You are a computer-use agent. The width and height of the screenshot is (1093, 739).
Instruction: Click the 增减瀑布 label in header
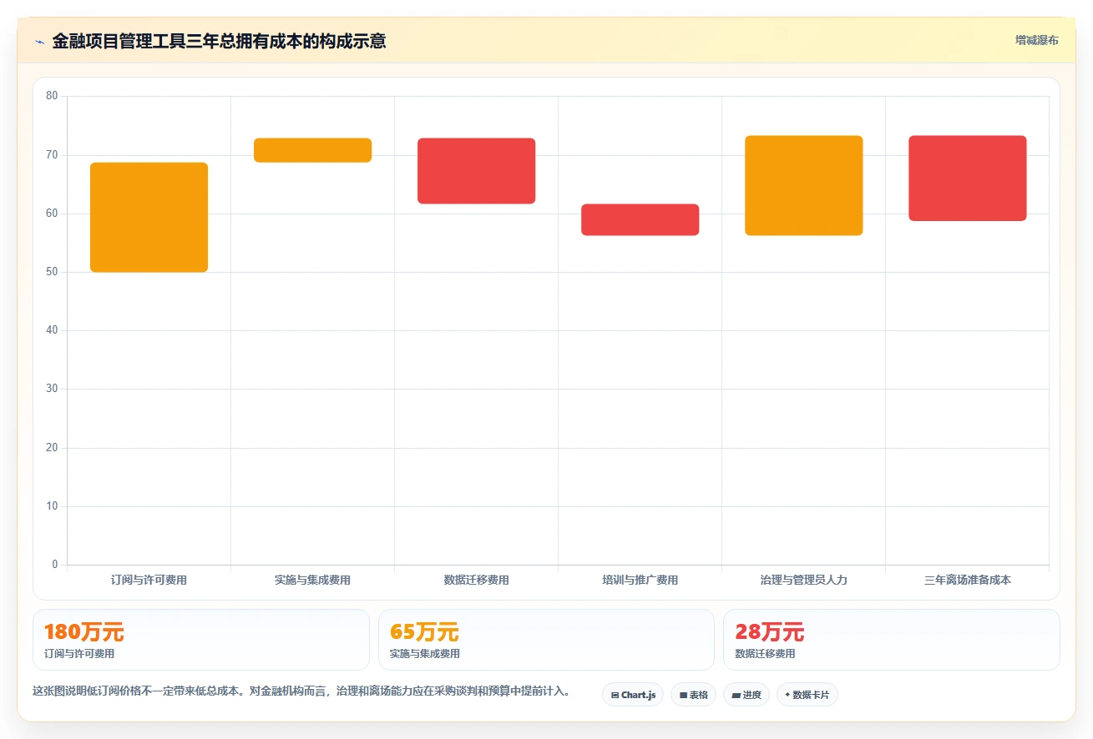click(1036, 40)
